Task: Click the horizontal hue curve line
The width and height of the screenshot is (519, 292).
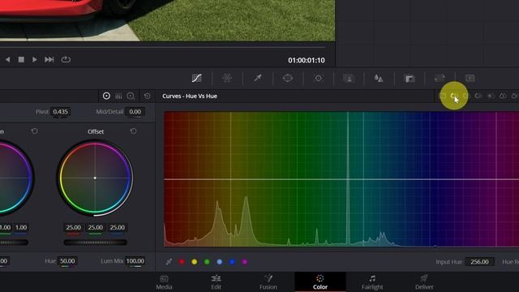Action: click(341, 179)
